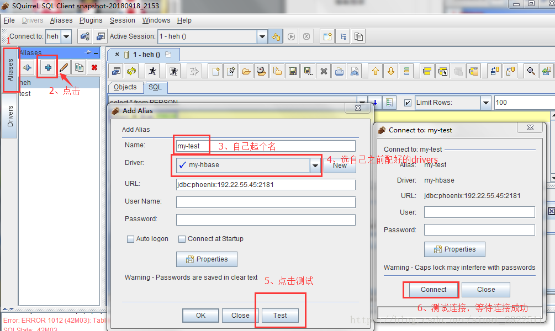Click the New driver button
The height and width of the screenshot is (331, 555).
point(340,165)
